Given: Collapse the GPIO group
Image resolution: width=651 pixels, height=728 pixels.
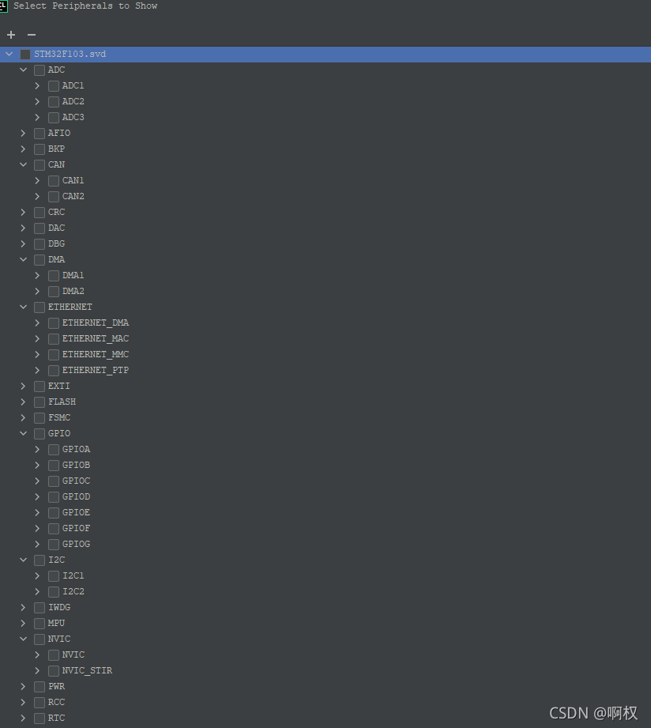Looking at the screenshot, I should tap(23, 433).
